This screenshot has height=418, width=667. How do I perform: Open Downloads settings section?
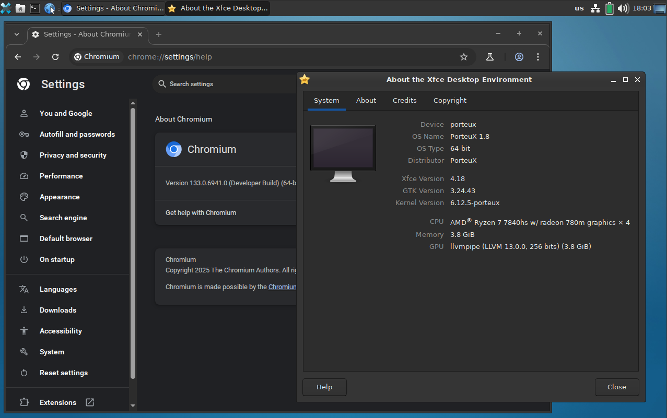point(58,310)
